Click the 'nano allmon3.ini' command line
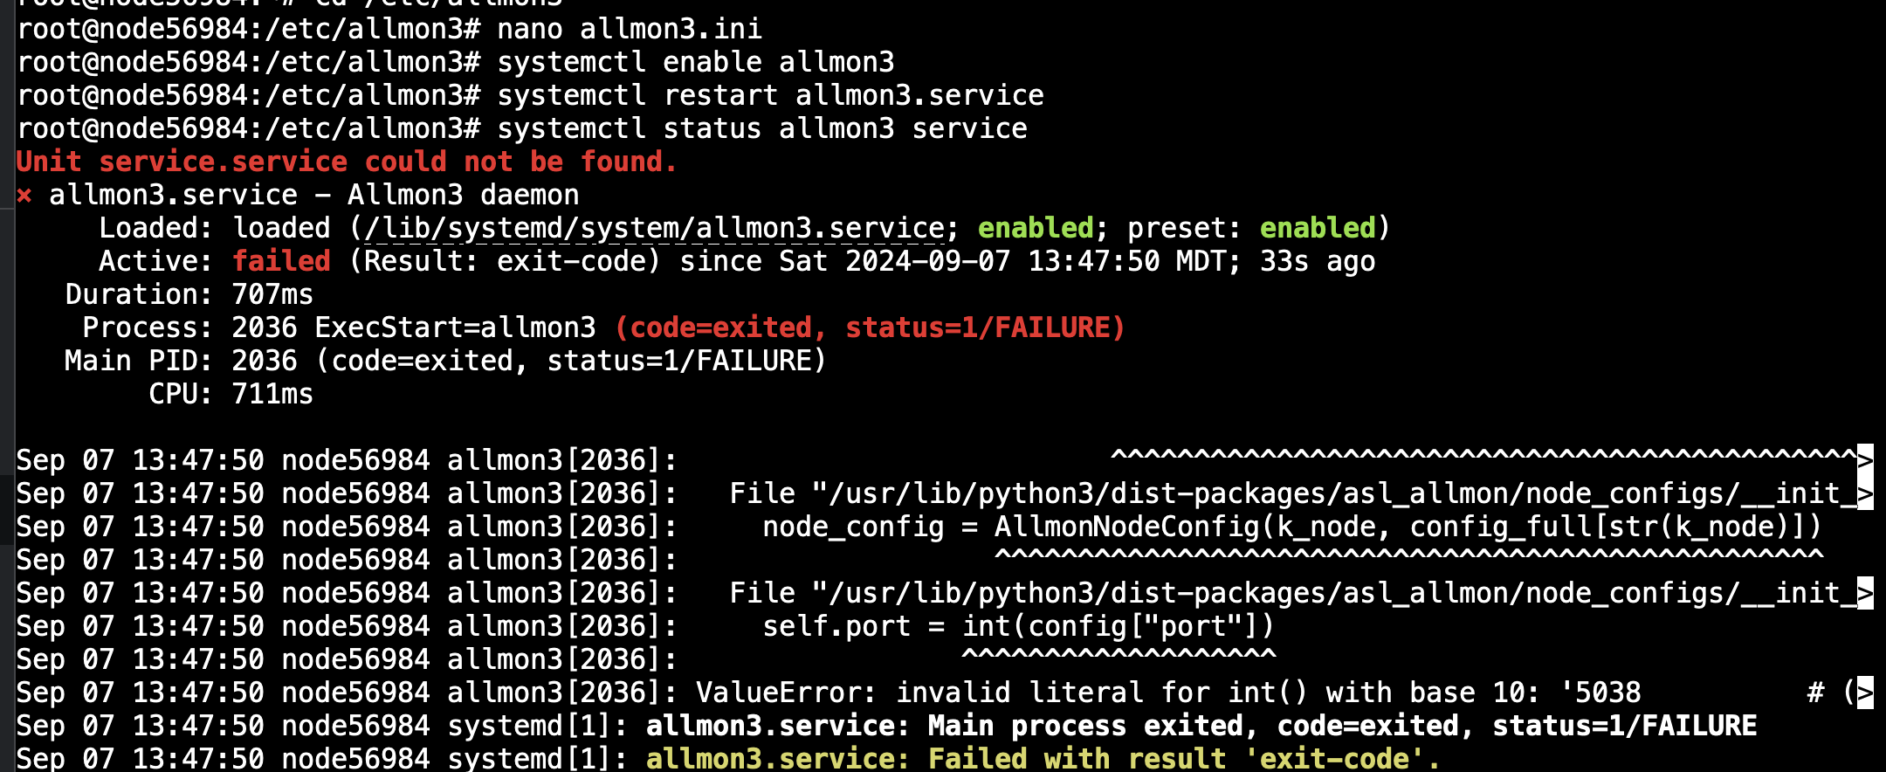1886x772 pixels. point(629,29)
